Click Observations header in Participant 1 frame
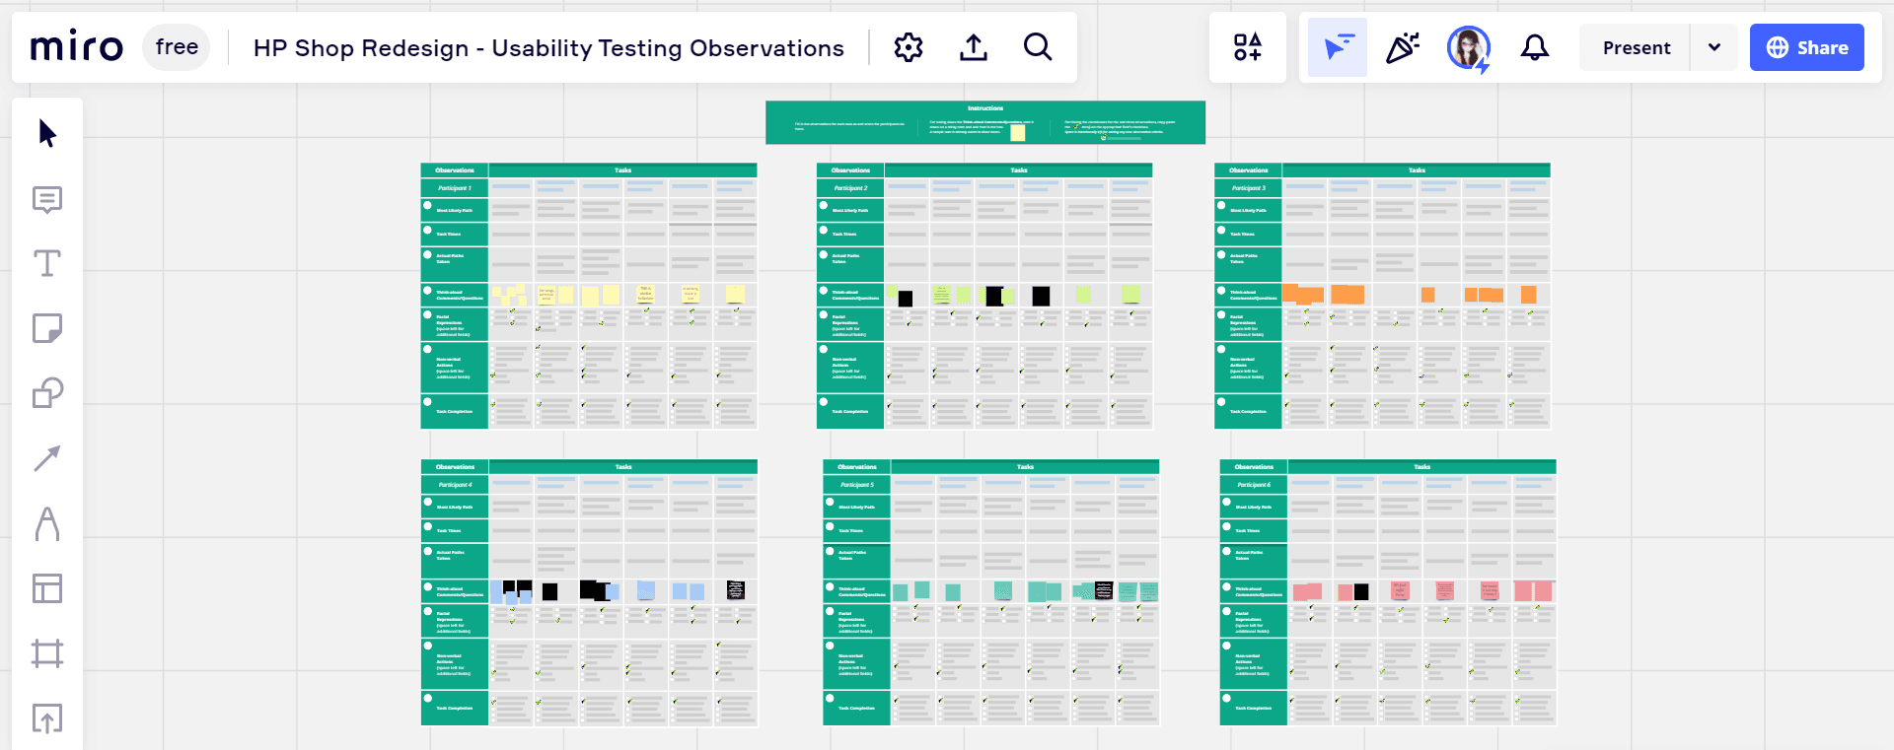The width and height of the screenshot is (1894, 750). pyautogui.click(x=455, y=170)
